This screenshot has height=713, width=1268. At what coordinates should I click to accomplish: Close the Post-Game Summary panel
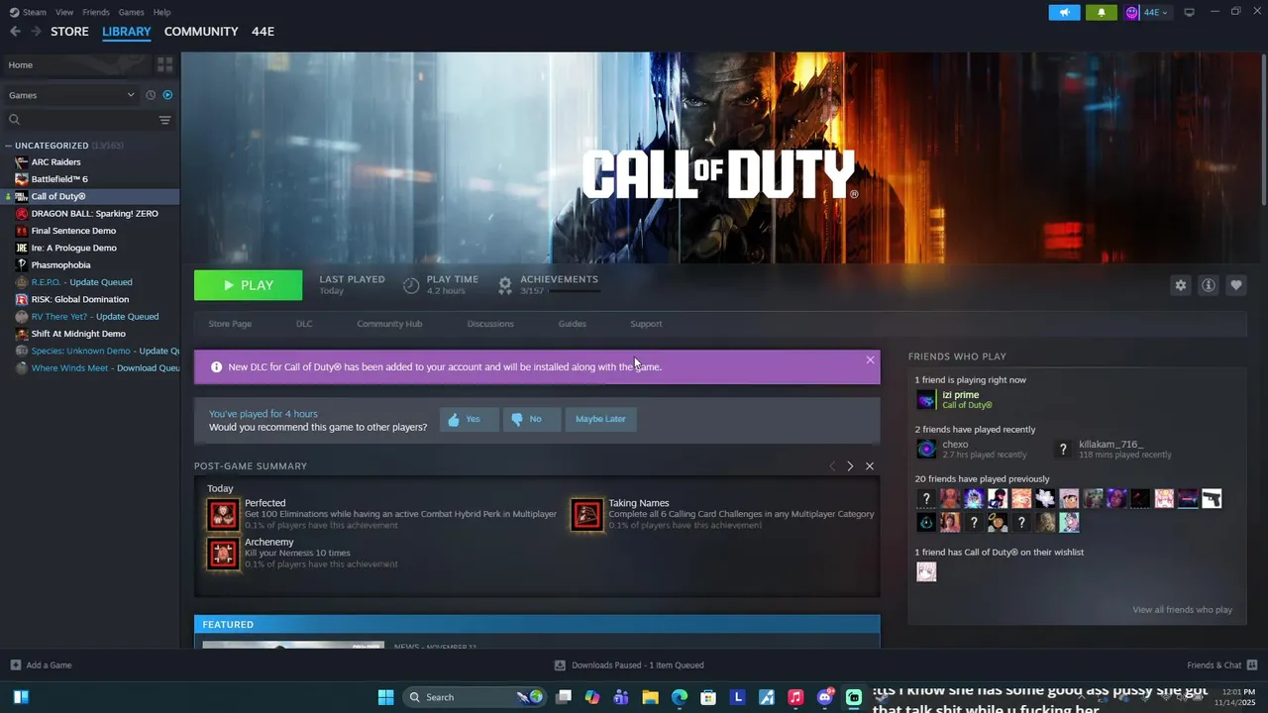pyautogui.click(x=870, y=466)
